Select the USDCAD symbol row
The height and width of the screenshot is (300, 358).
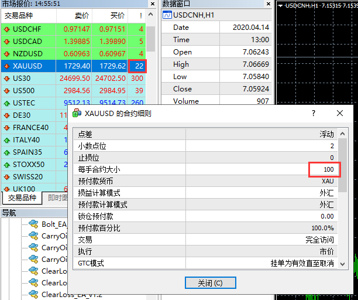click(x=73, y=42)
